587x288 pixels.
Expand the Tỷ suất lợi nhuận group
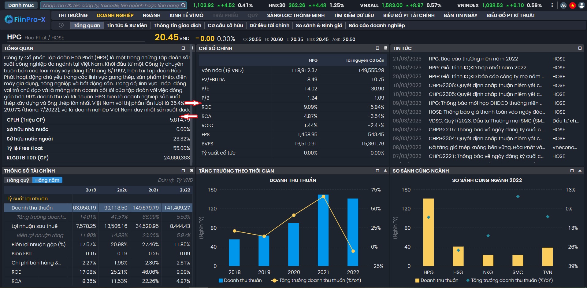[x=27, y=199]
